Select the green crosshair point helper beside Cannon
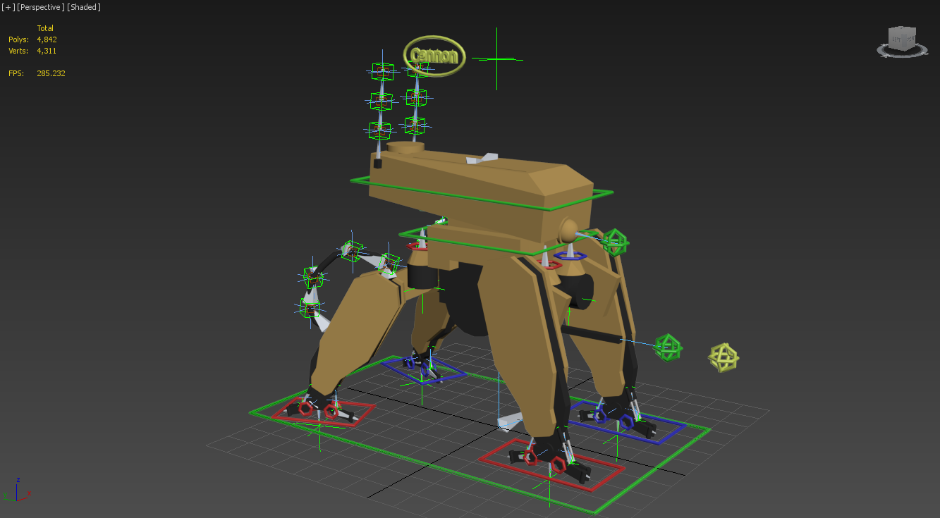This screenshot has height=518, width=940. coord(497,59)
